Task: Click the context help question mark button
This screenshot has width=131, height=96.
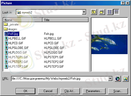Action: coord(123,3)
